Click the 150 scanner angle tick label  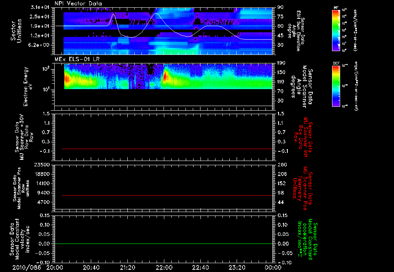click(281, 73)
